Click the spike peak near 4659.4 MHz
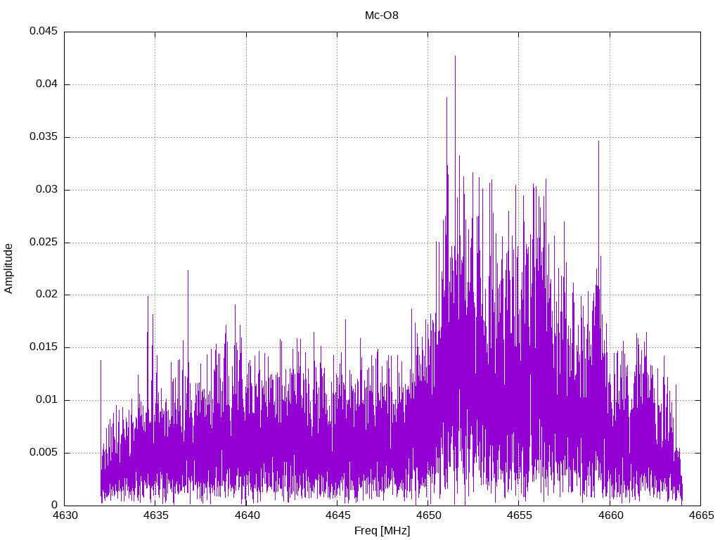This screenshot has height=540, width=720. (599, 142)
